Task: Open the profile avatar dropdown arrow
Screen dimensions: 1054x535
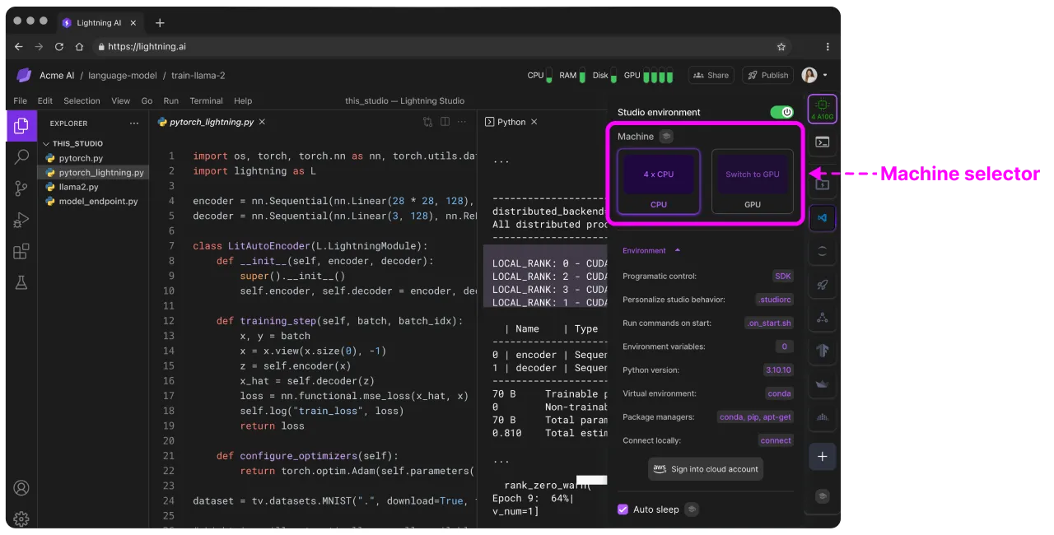Action: pos(825,75)
